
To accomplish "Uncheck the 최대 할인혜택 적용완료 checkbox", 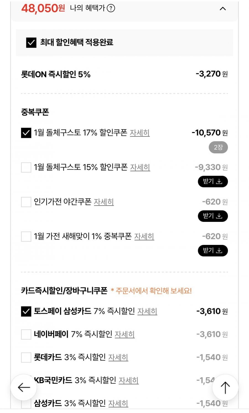I will (31, 43).
